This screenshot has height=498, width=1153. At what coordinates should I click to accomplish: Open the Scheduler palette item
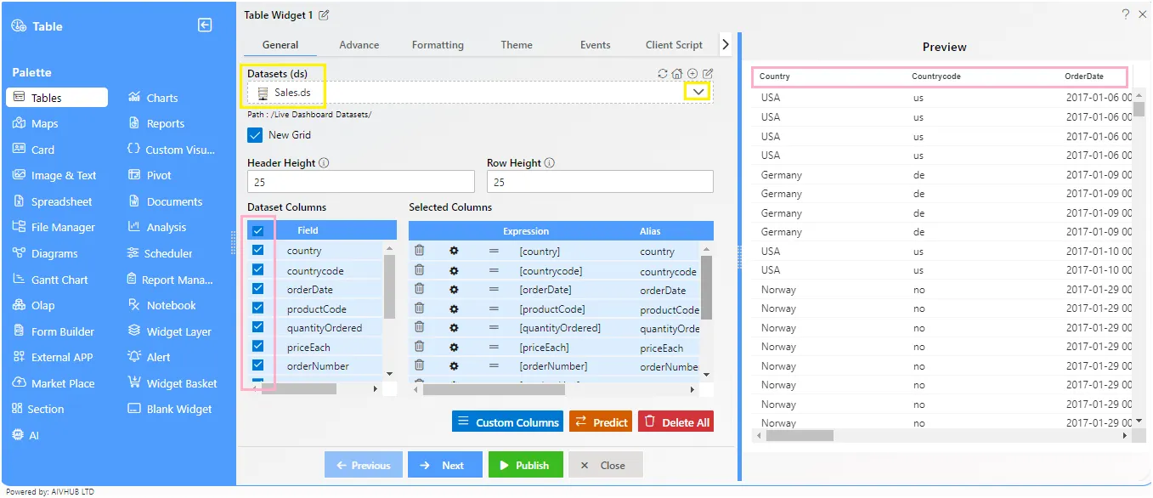161,253
